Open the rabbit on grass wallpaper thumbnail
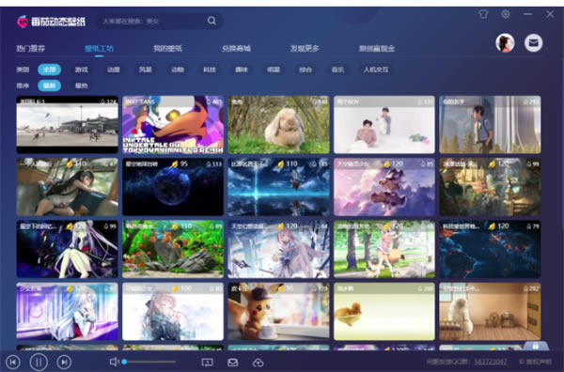Image resolution: width=564 pixels, height=372 pixels. (278, 124)
